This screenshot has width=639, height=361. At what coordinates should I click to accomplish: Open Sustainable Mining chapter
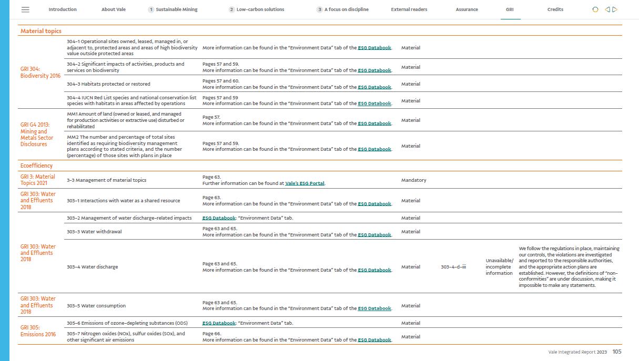pos(177,9)
